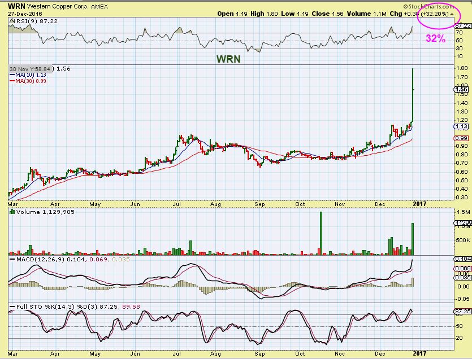
Task: Click the -0.05 MACD axis label
Action: point(463,299)
